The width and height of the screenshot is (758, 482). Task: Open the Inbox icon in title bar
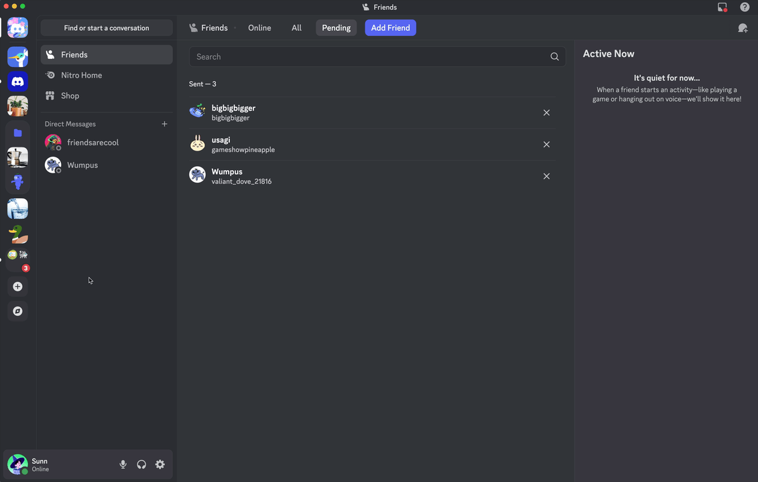point(722,7)
